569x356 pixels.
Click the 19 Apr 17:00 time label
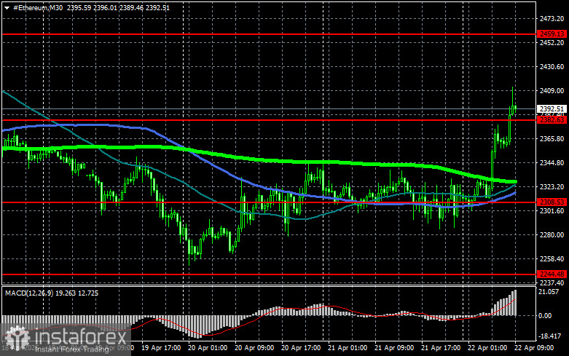coord(161,348)
